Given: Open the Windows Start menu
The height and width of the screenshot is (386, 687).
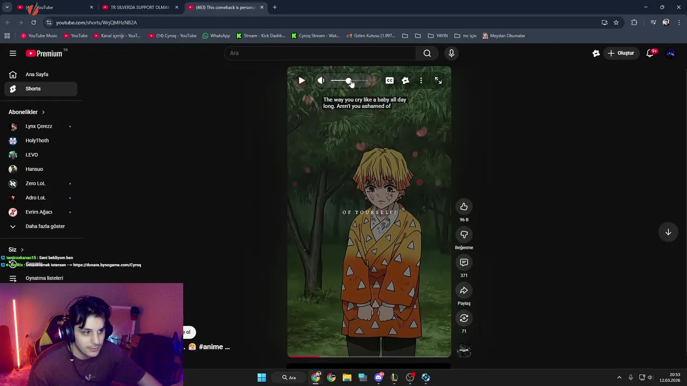Looking at the screenshot, I should point(261,377).
